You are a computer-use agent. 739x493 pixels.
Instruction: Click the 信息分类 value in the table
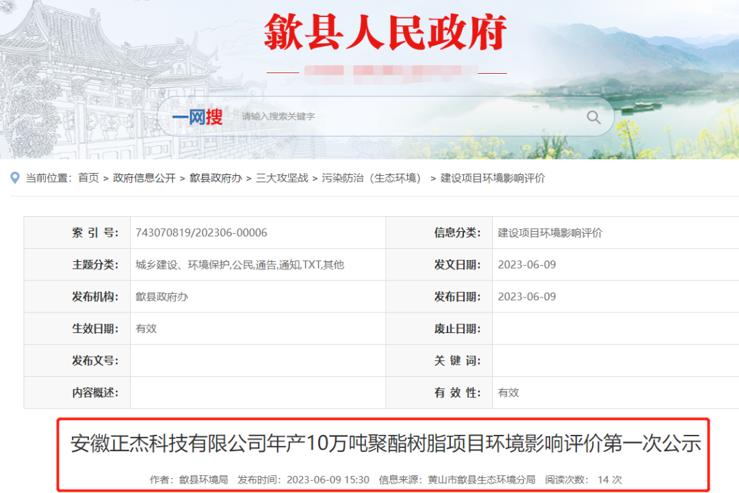[550, 233]
